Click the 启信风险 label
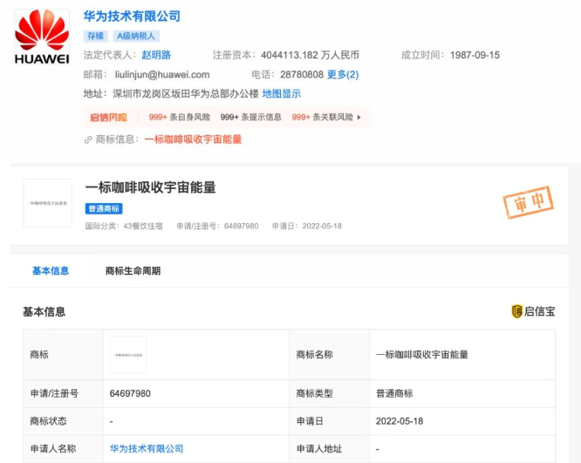581x463 pixels. click(108, 118)
